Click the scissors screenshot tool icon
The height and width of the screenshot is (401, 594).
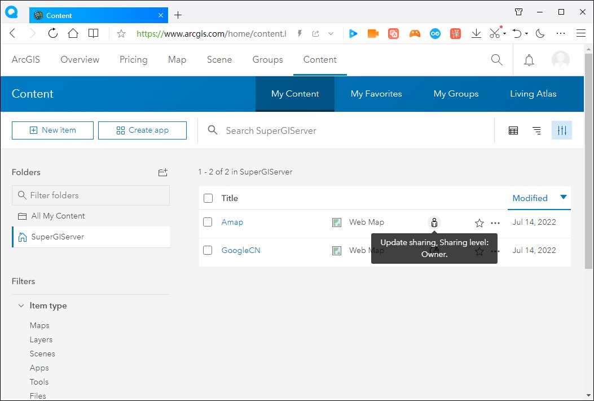(495, 33)
